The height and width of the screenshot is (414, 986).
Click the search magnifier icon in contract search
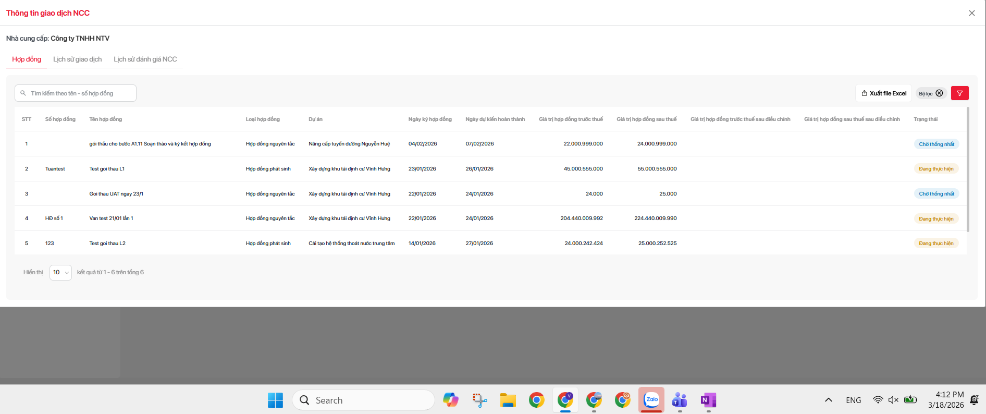(23, 93)
